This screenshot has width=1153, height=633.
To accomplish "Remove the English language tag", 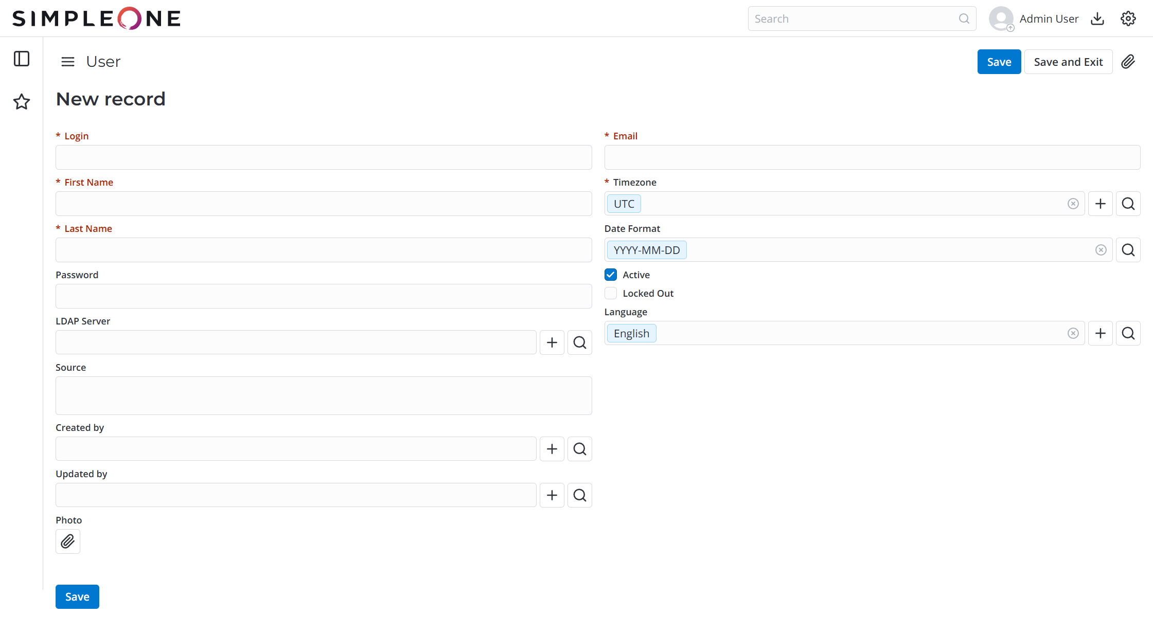I will (x=1073, y=333).
